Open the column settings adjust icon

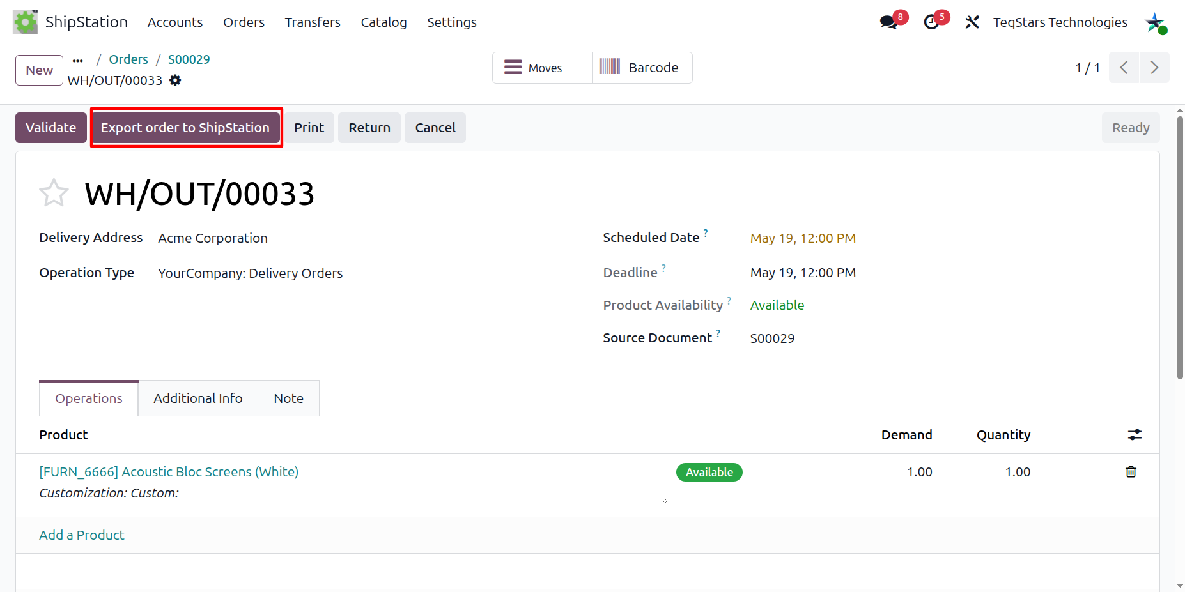1135,435
